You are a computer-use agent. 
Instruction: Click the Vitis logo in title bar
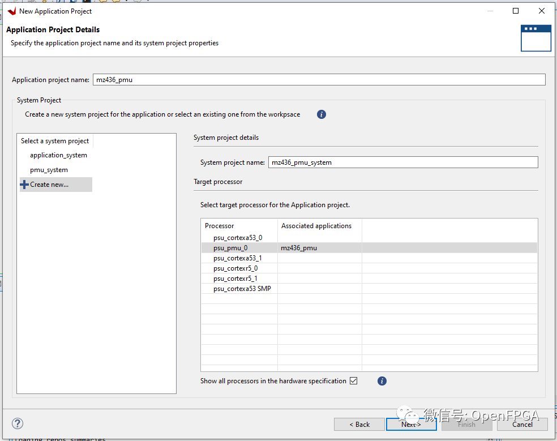(11, 11)
